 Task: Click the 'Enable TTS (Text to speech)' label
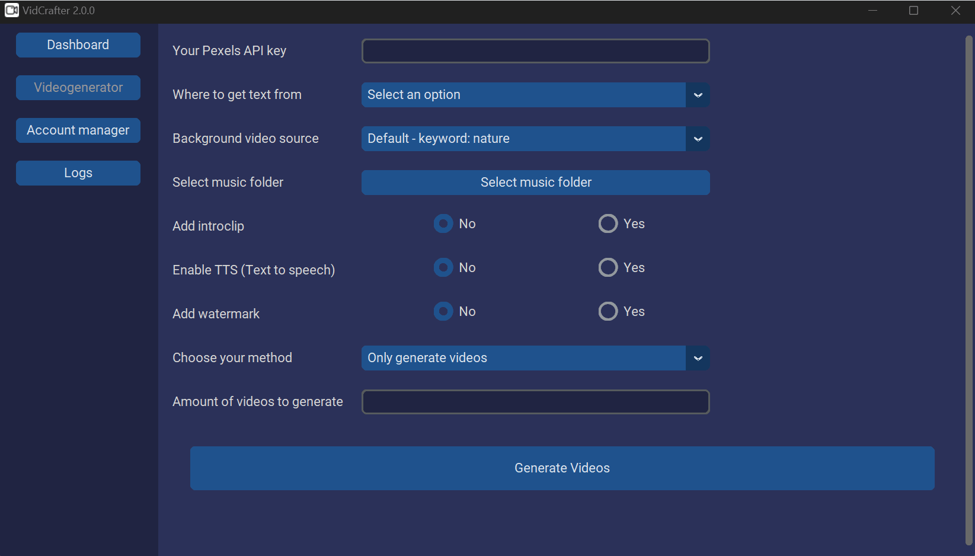[x=254, y=270]
